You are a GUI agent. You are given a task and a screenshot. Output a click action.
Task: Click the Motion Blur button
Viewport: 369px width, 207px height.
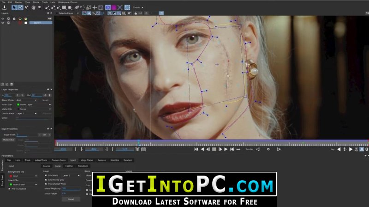[x=8, y=140]
